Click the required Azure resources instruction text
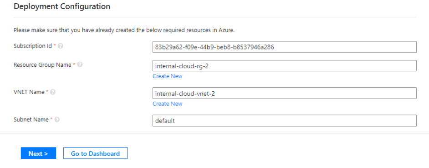The width and height of the screenshot is (429, 168). coord(124,30)
